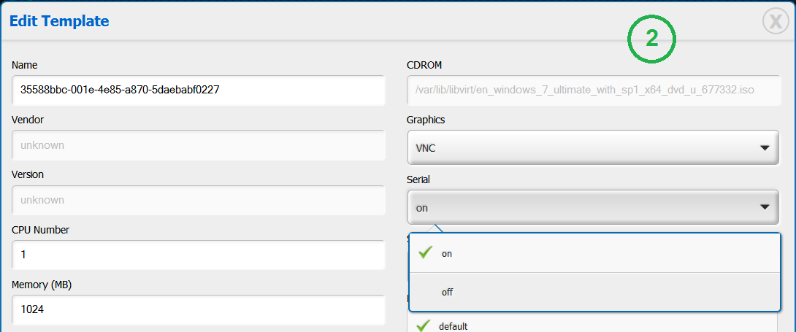The image size is (796, 332).
Task: Click the Serial dropdown arrow icon
Action: (x=764, y=207)
